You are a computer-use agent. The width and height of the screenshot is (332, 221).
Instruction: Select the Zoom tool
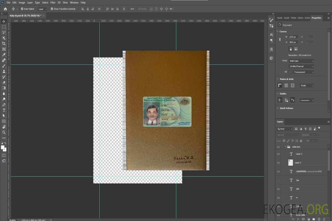4,132
